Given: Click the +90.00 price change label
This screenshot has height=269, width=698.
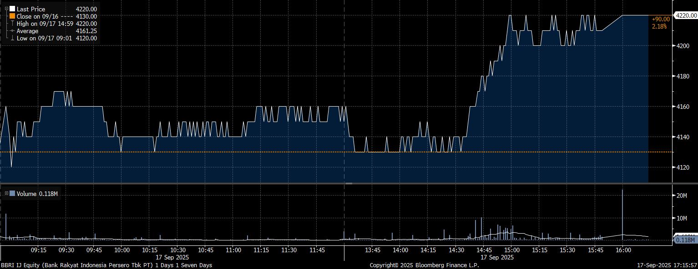Looking at the screenshot, I should pos(661,19).
